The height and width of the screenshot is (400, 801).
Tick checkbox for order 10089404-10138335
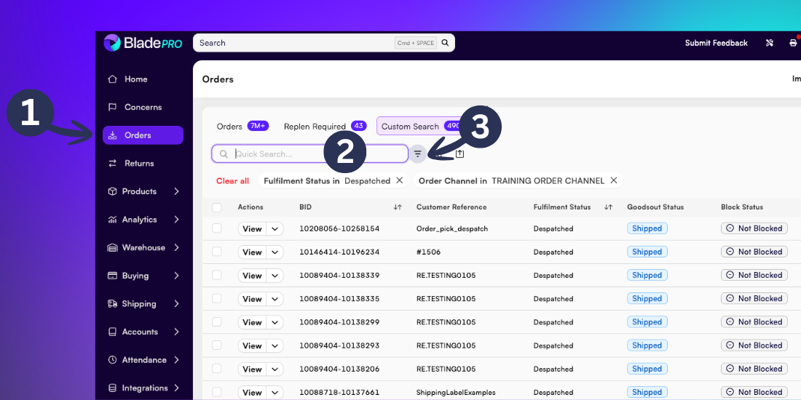(216, 298)
